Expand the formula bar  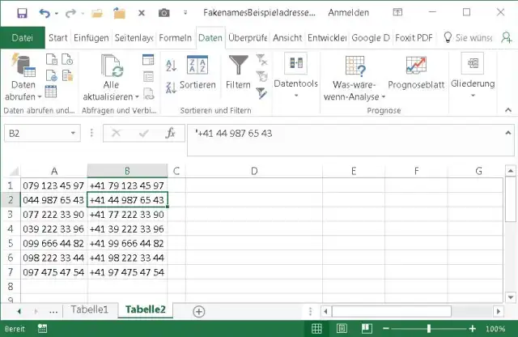tap(507, 133)
